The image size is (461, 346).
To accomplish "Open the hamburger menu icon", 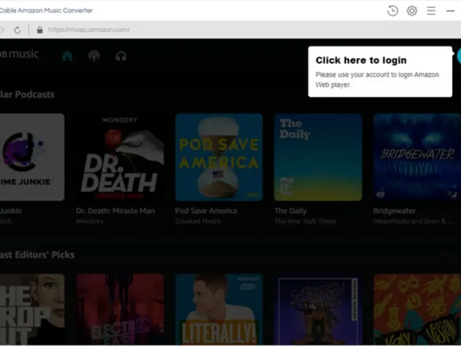I will coord(431,11).
